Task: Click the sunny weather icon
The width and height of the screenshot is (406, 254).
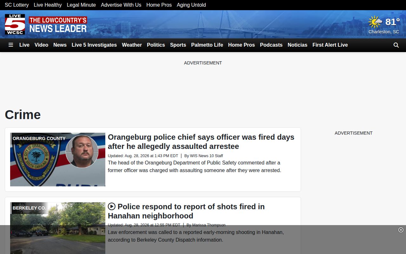Action: pyautogui.click(x=375, y=22)
